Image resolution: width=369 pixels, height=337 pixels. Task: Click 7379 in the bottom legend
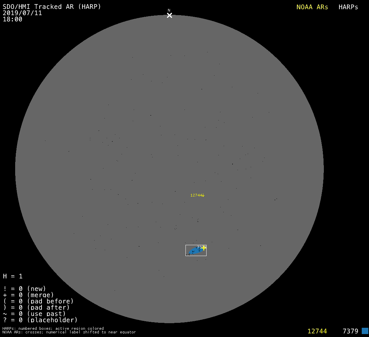coord(350,331)
